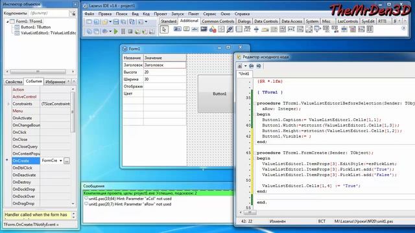Click the View Forms toolbar icon
The image size is (415, 233).
[97, 31]
